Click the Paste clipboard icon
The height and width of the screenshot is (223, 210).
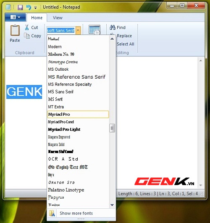(x=15, y=30)
